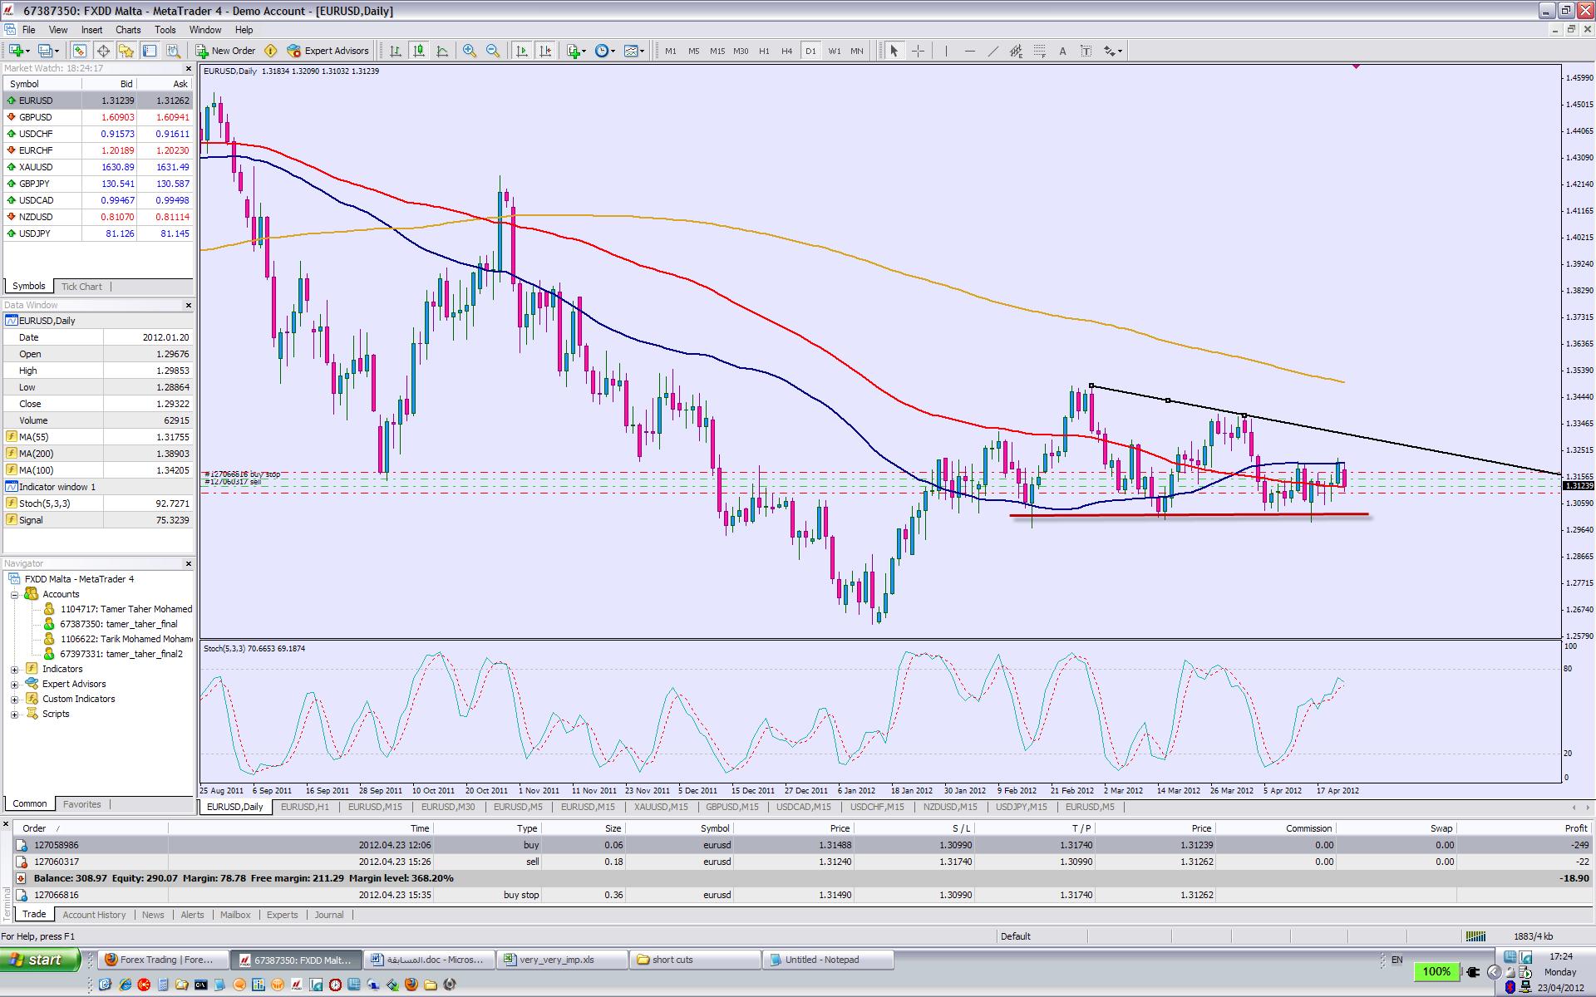
Task: Click the chart shift triangle marker
Action: click(x=1357, y=66)
